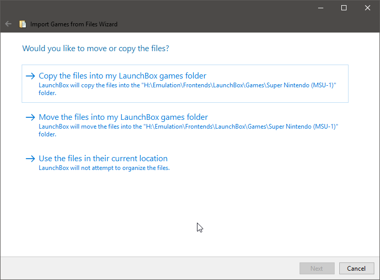Minimize the wizard window

point(321,8)
